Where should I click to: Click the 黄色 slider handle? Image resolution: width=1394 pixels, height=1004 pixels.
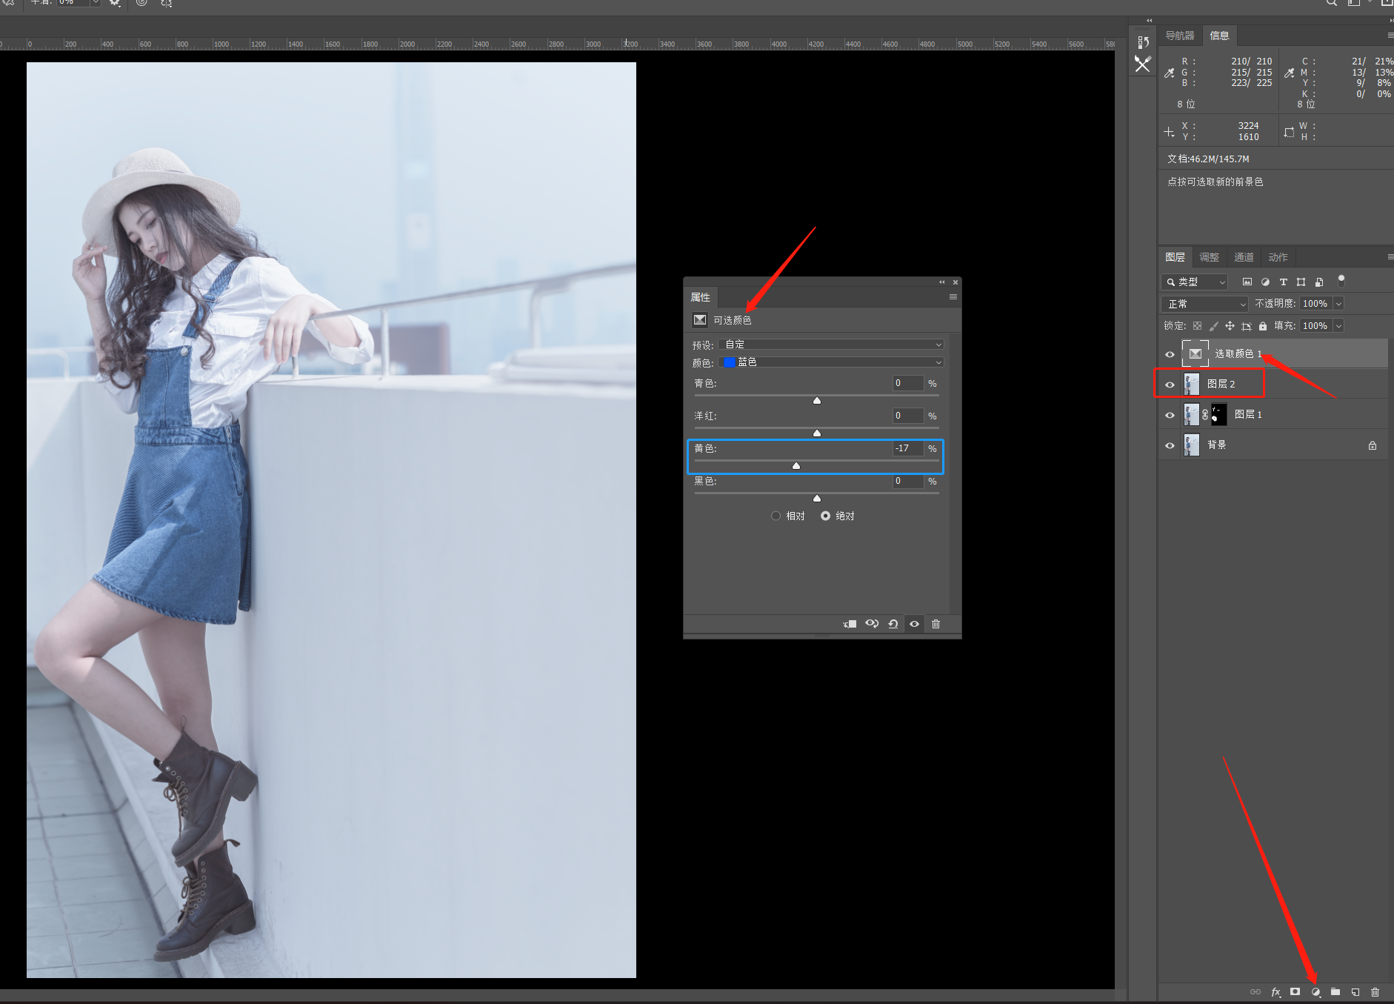[x=796, y=466]
